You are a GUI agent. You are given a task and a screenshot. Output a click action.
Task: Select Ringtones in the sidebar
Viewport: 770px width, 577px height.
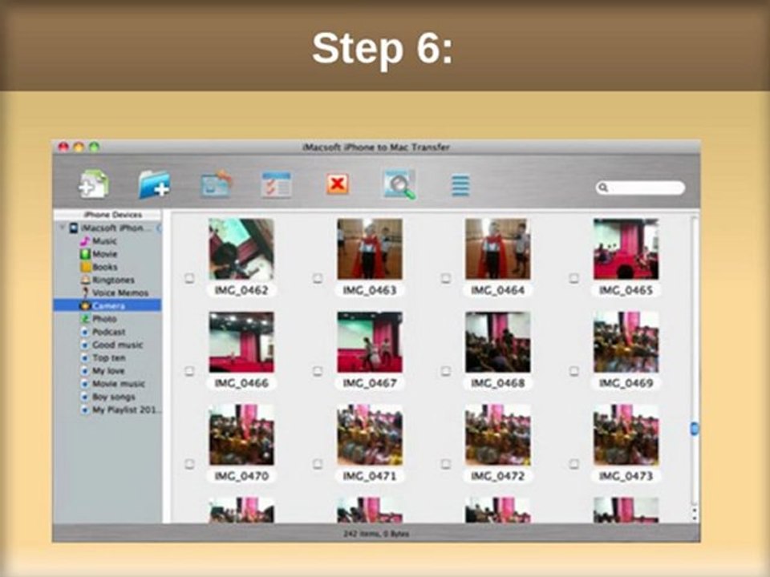pyautogui.click(x=107, y=280)
